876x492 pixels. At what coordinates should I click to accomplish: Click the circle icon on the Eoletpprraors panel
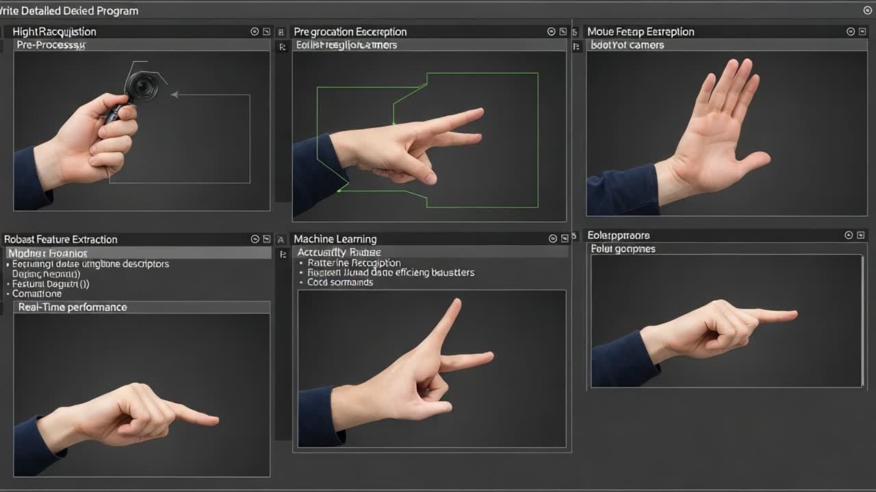(850, 234)
